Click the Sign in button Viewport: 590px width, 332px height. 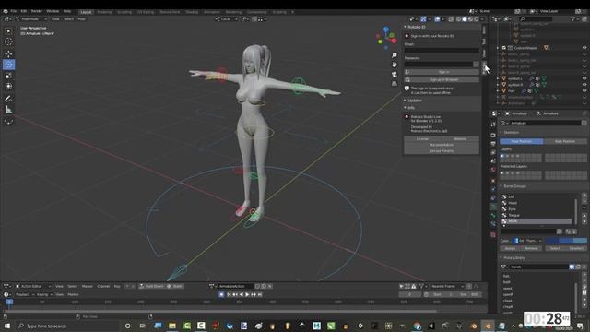click(442, 72)
